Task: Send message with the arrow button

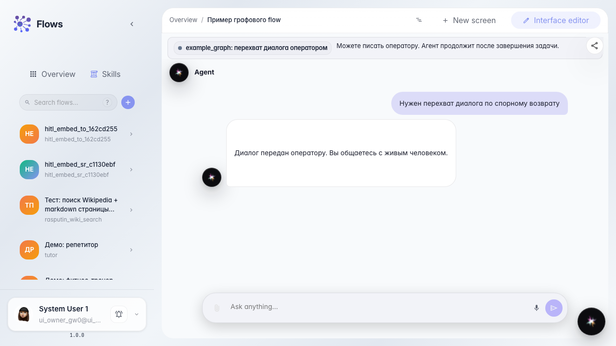Action: [554, 308]
